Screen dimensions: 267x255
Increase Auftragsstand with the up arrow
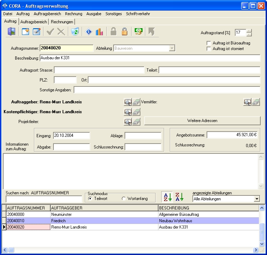pos(249,31)
